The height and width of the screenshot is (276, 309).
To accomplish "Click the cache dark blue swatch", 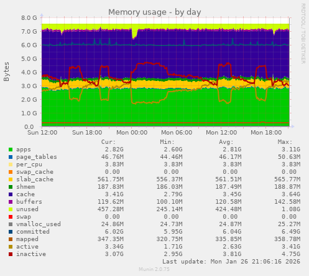I will 11,194.
